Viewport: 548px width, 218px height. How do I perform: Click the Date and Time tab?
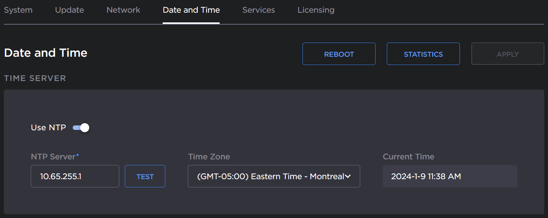click(x=191, y=10)
